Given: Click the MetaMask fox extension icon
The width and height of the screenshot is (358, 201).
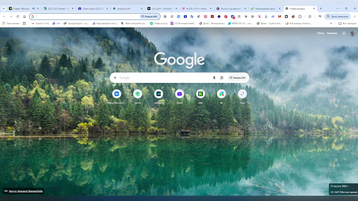Looking at the screenshot, I should (280, 16).
